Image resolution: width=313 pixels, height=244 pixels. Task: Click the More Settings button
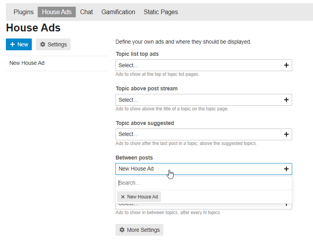point(139,230)
